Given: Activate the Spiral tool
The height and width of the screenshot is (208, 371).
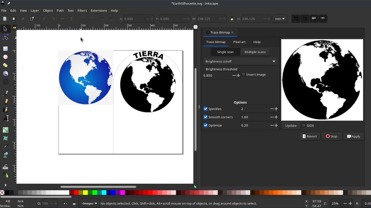Looking at the screenshot, I should 5,82.
